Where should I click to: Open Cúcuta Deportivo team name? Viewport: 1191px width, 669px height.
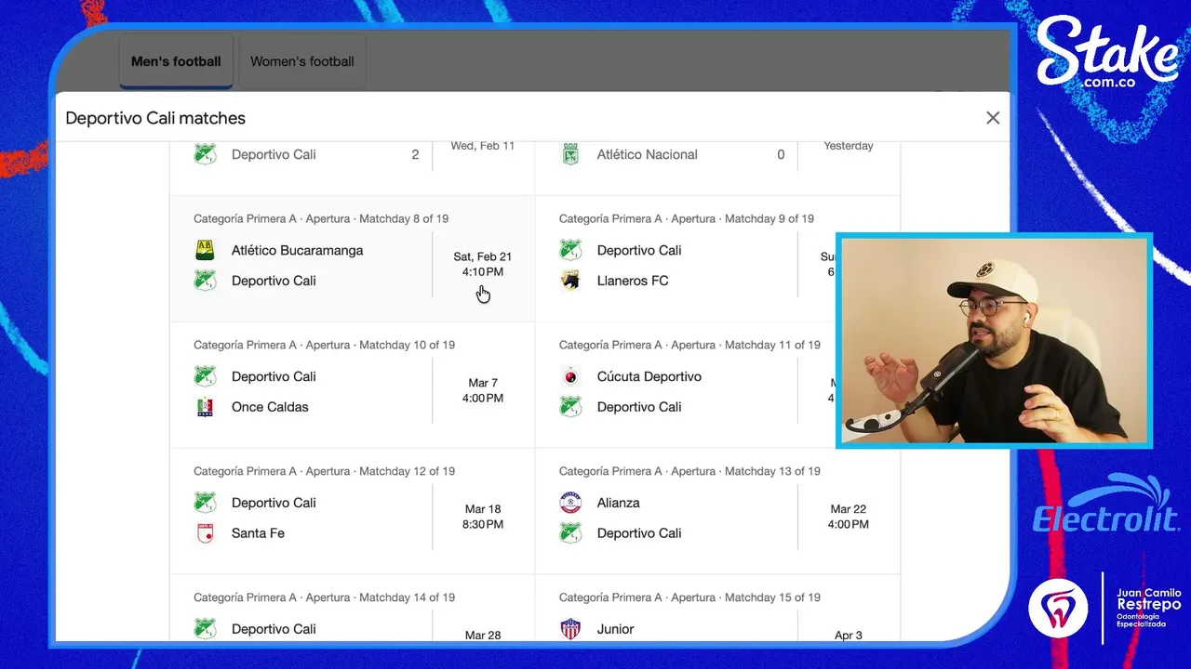click(649, 376)
